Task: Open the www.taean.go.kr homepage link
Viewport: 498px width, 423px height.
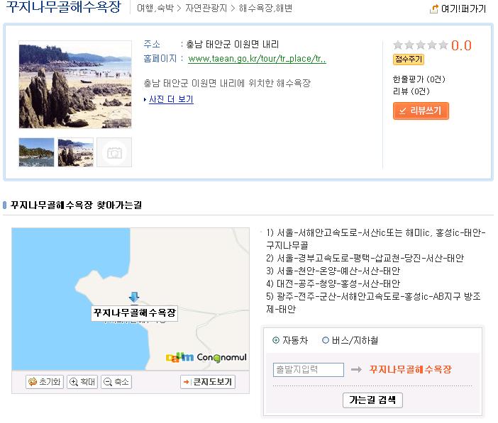Action: [257, 59]
